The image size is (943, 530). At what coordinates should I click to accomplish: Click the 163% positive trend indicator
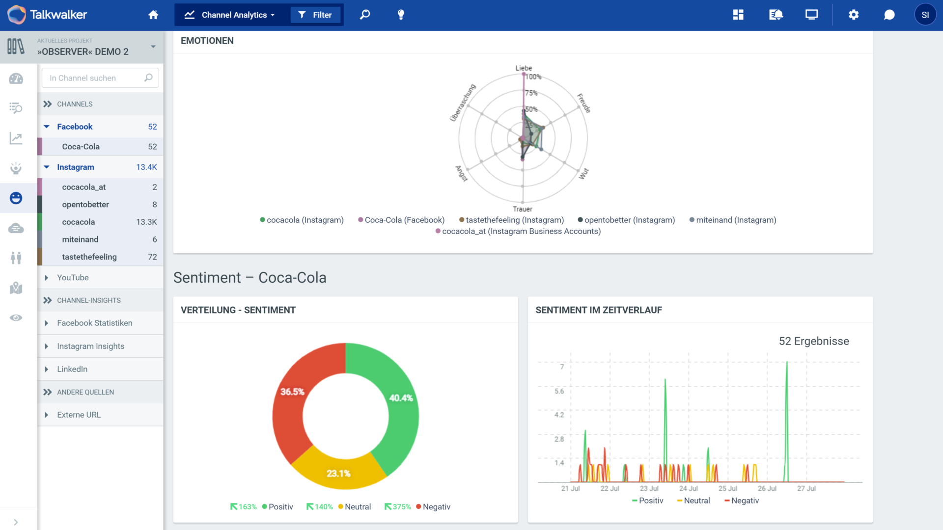click(x=244, y=507)
